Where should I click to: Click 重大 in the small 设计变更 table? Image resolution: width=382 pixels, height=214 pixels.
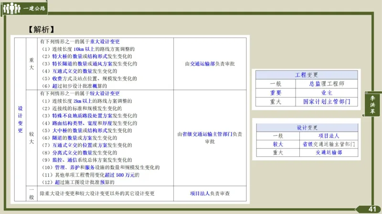(x=278, y=152)
